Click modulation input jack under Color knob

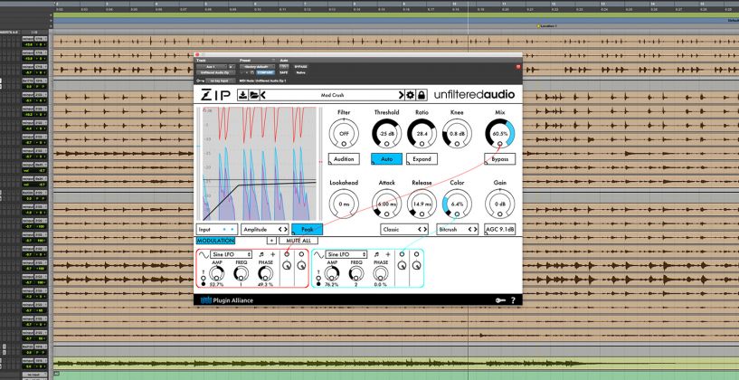[457, 214]
